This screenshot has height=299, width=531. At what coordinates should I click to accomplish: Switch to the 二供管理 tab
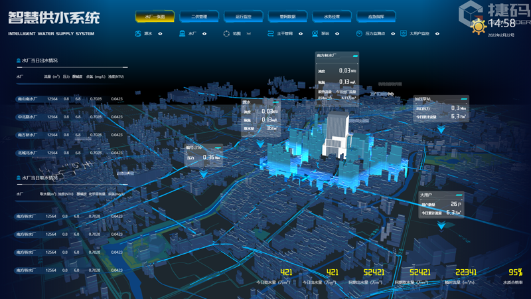[199, 17]
